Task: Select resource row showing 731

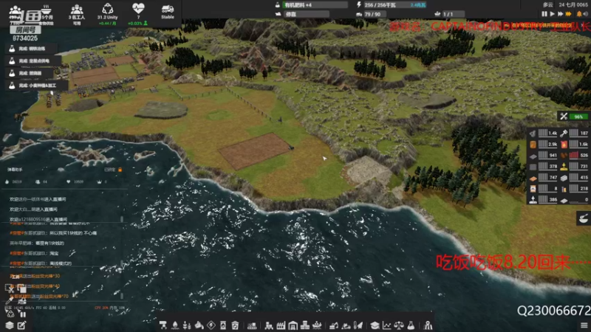Action: click(575, 166)
